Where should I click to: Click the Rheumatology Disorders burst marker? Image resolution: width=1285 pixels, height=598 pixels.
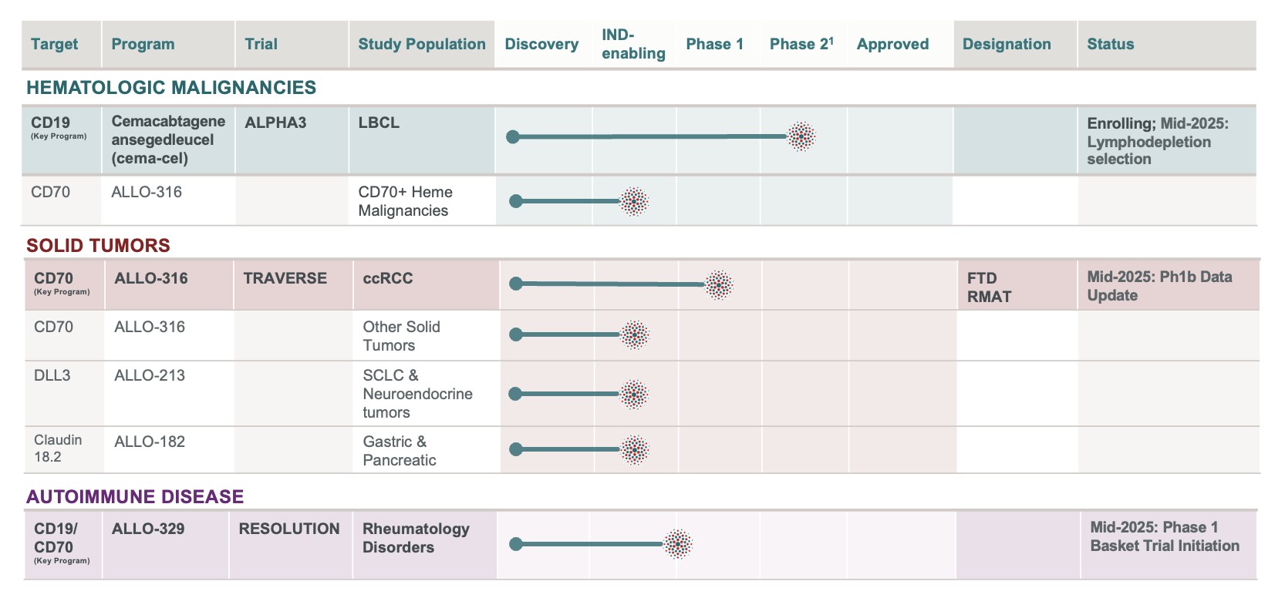pyautogui.click(x=678, y=544)
